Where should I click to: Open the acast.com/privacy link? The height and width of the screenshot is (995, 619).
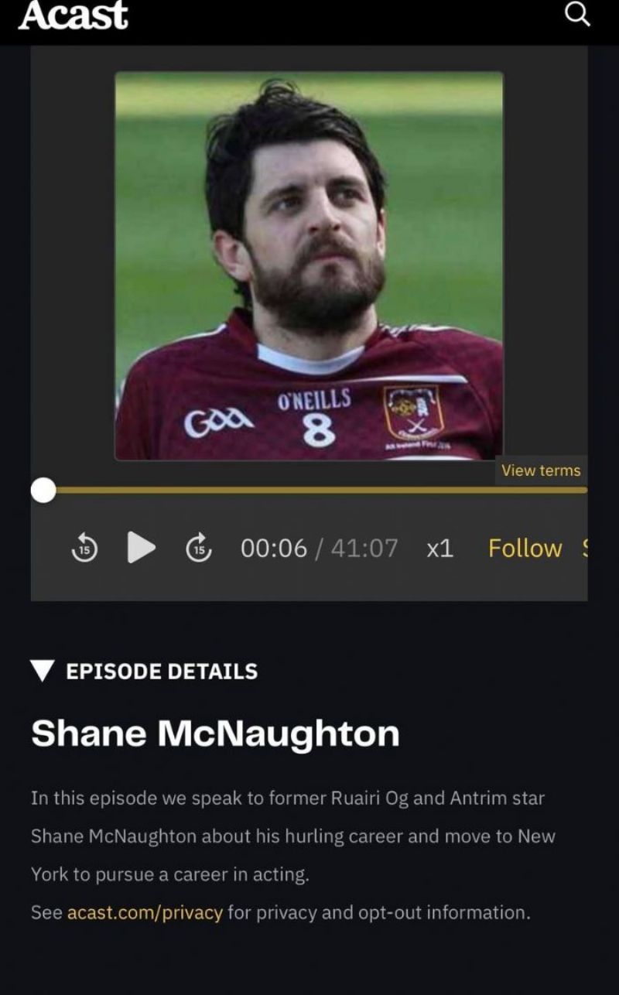[x=145, y=912]
